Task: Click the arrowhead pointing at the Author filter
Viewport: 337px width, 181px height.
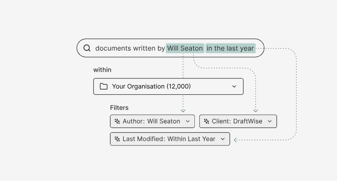Action: pyautogui.click(x=183, y=111)
